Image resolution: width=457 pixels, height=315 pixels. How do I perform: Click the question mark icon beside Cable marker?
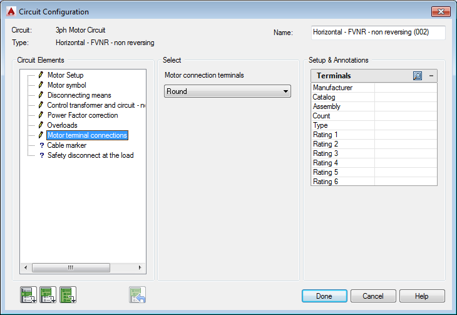coord(41,145)
